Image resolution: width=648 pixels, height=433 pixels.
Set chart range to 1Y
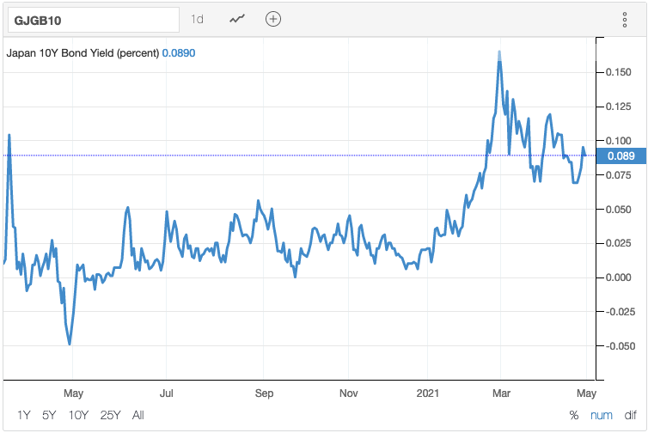tap(24, 415)
